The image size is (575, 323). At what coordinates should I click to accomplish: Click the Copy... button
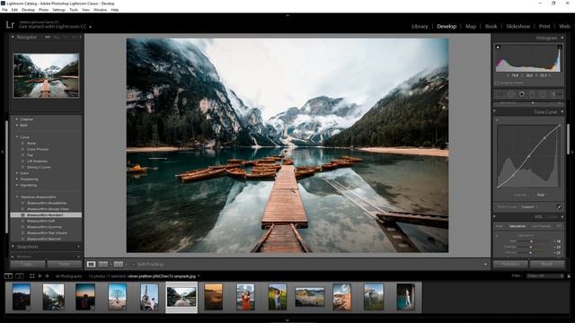click(28, 264)
